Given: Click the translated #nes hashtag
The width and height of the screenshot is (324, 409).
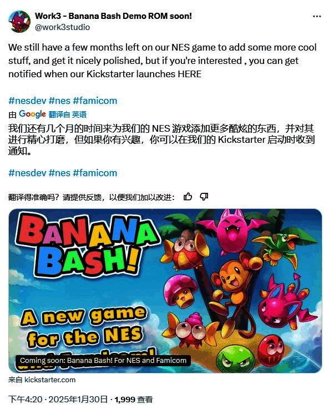Looking at the screenshot, I should [x=60, y=173].
